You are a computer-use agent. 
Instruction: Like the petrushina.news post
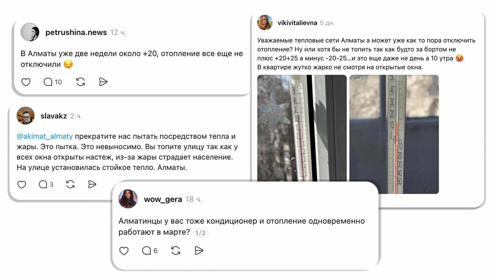(x=26, y=82)
